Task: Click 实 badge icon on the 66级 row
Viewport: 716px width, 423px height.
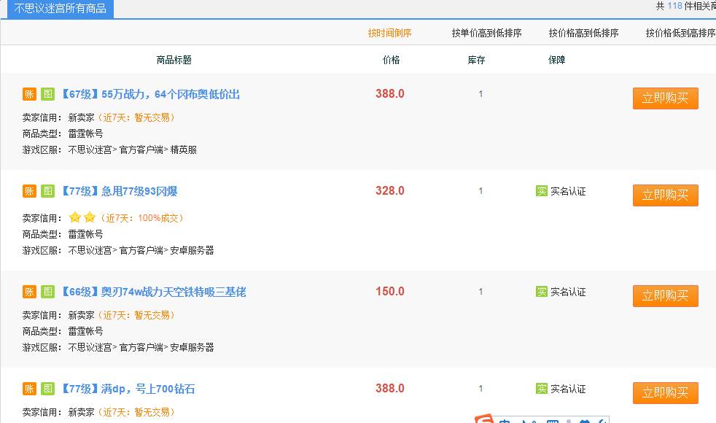Action: point(542,292)
